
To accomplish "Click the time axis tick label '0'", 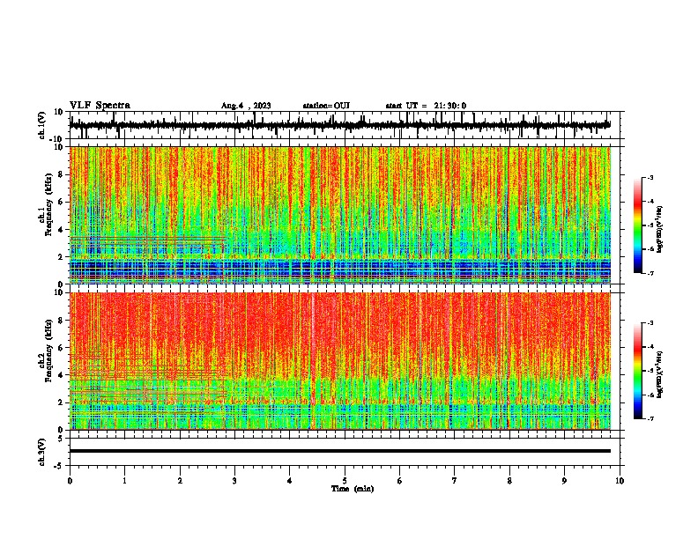I will click(70, 481).
